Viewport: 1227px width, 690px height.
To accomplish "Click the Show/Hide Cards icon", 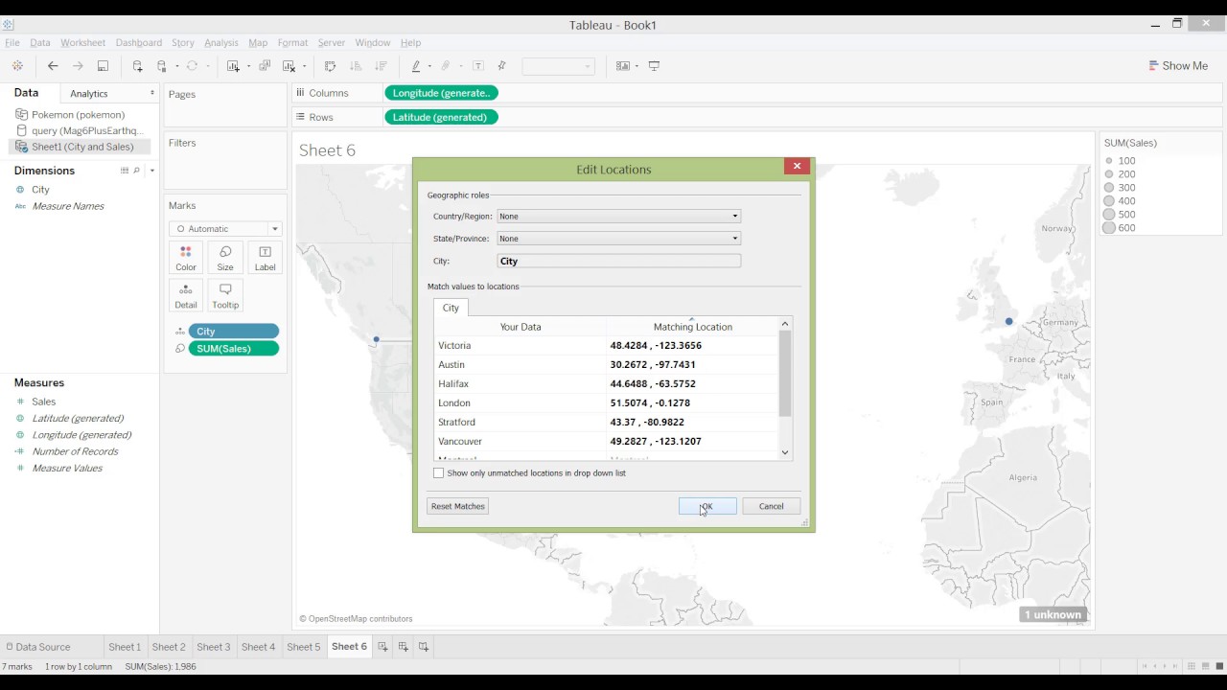I will [623, 66].
